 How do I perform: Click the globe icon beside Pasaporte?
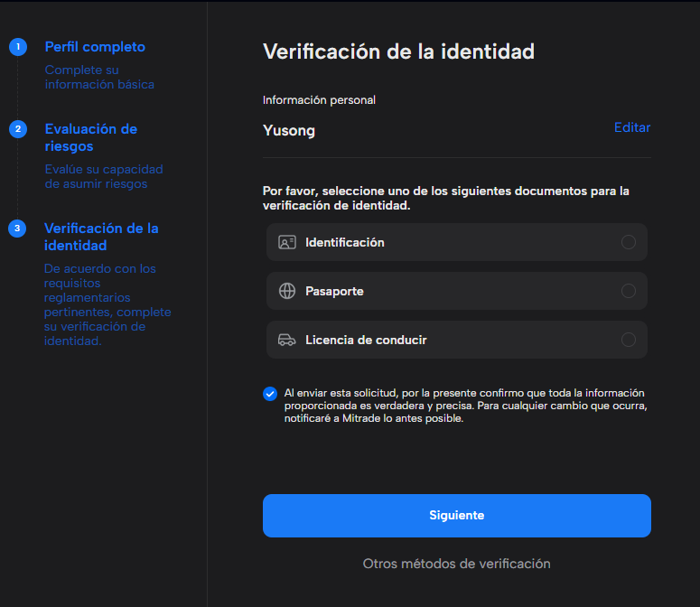[x=287, y=291]
